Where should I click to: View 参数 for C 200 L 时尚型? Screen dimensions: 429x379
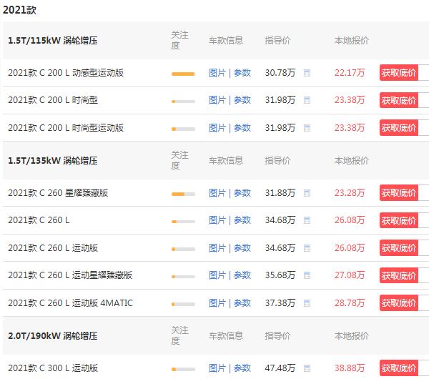tap(242, 100)
